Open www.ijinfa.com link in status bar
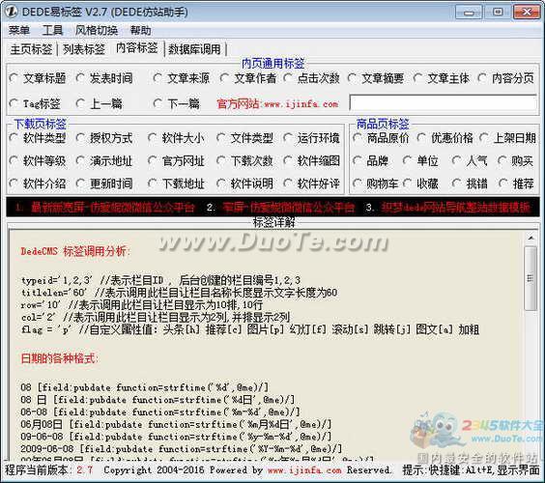Image resolution: width=545 pixels, height=483 pixels. tap(304, 470)
